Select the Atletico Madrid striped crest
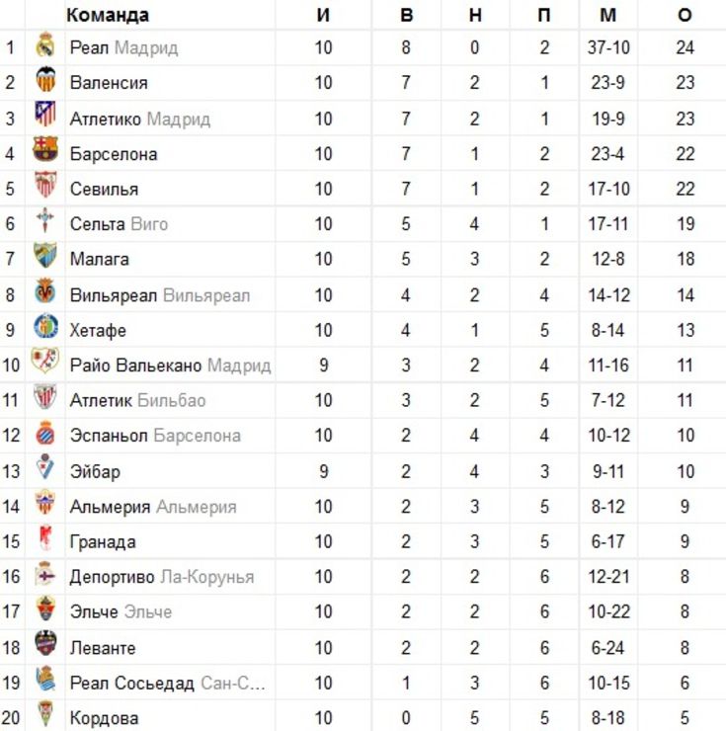 [45, 115]
